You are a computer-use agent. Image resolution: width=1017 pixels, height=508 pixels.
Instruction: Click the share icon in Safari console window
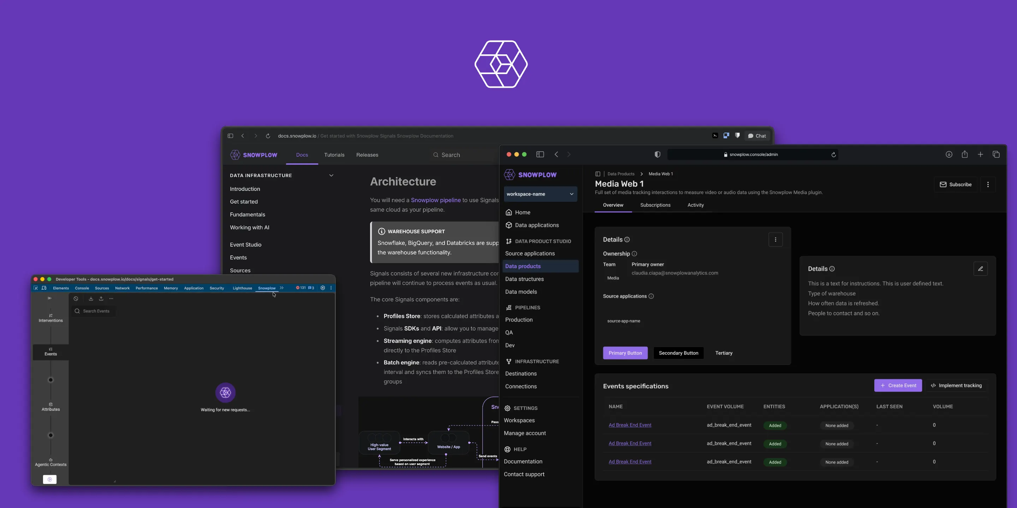(964, 154)
